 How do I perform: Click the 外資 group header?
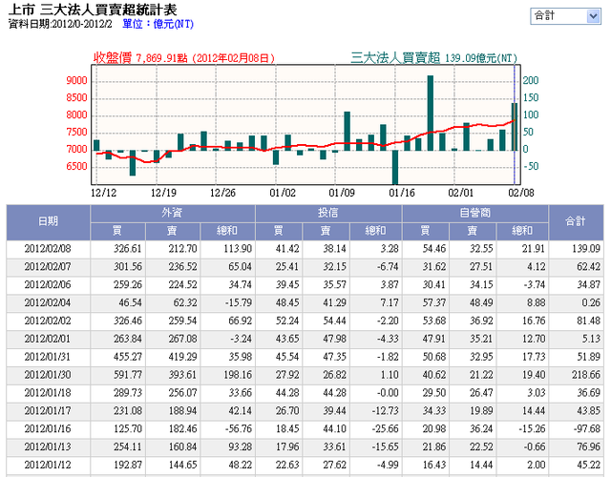[173, 213]
